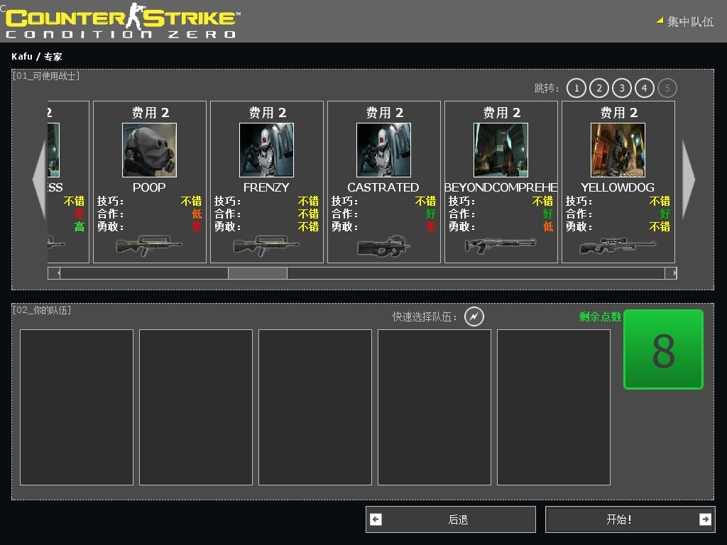The height and width of the screenshot is (545, 727).
Task: Click the fighter list scrollbar left arrow
Action: [x=54, y=273]
